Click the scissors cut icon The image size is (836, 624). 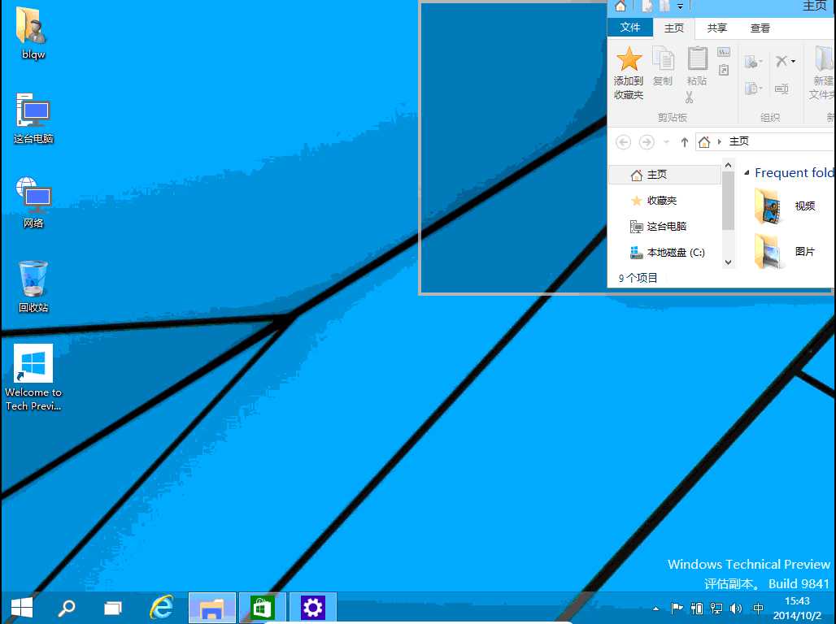pyautogui.click(x=690, y=97)
